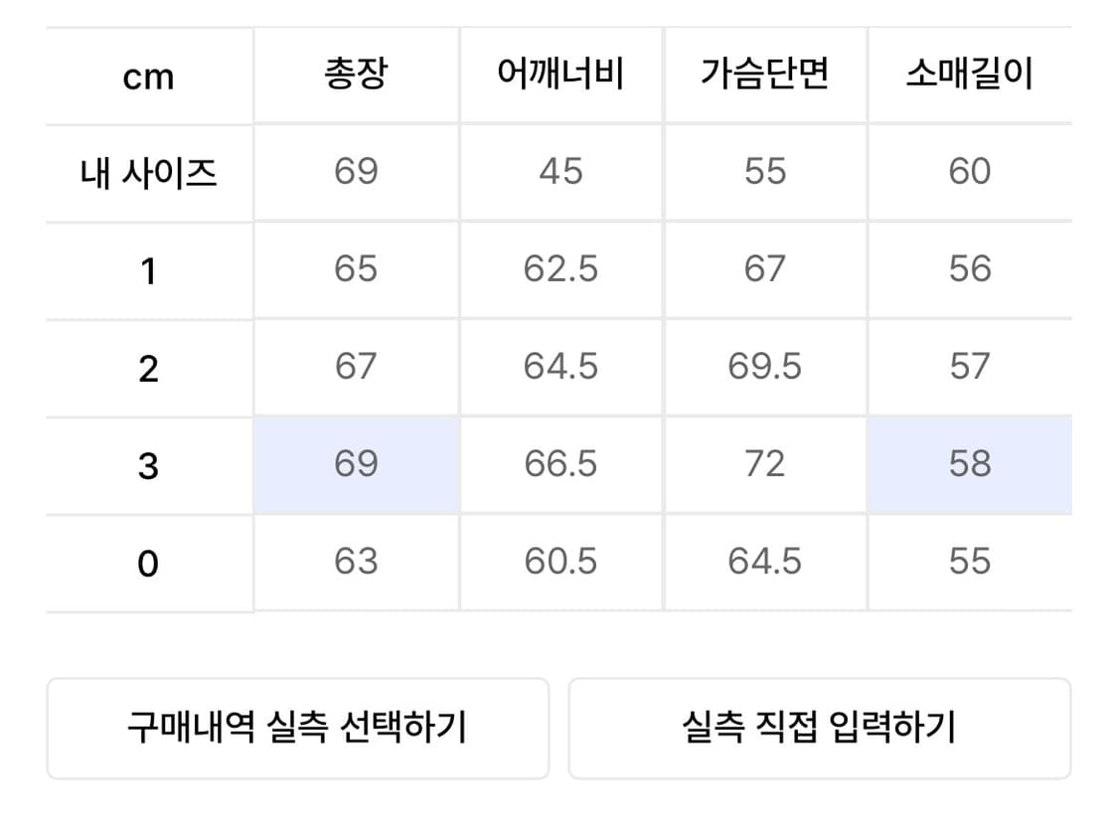This screenshot has width=1118, height=832.
Task: Select the highlighted 58 cell in row 3
Action: (970, 463)
